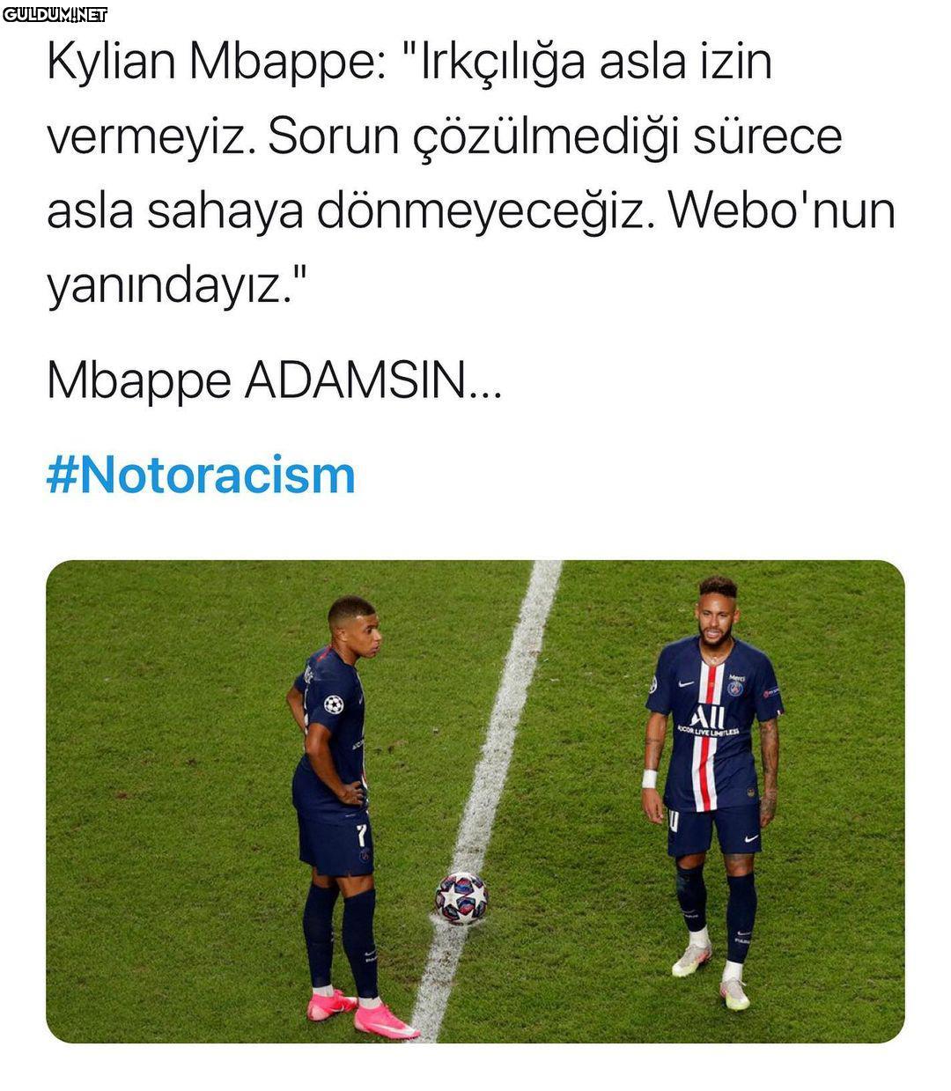Open the #Notoracism hashtag

[201, 475]
